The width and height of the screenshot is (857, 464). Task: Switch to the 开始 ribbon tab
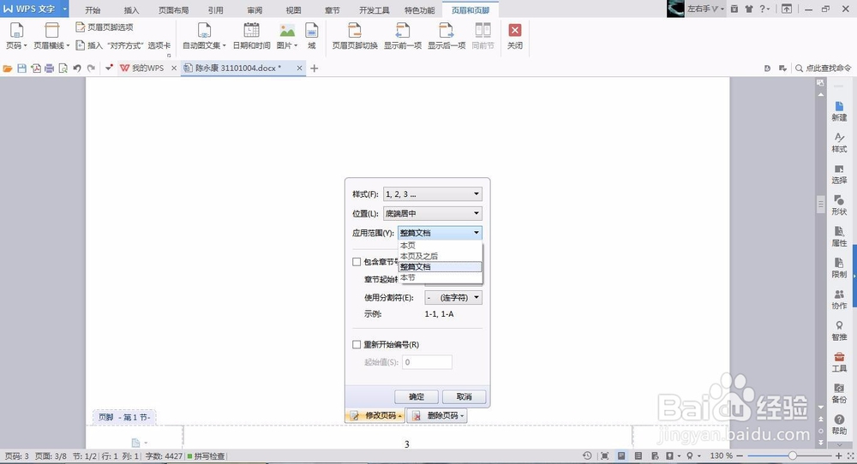coord(93,10)
